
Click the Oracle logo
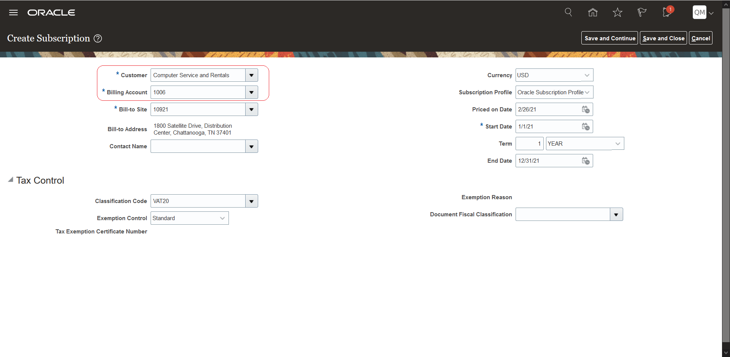tap(51, 13)
